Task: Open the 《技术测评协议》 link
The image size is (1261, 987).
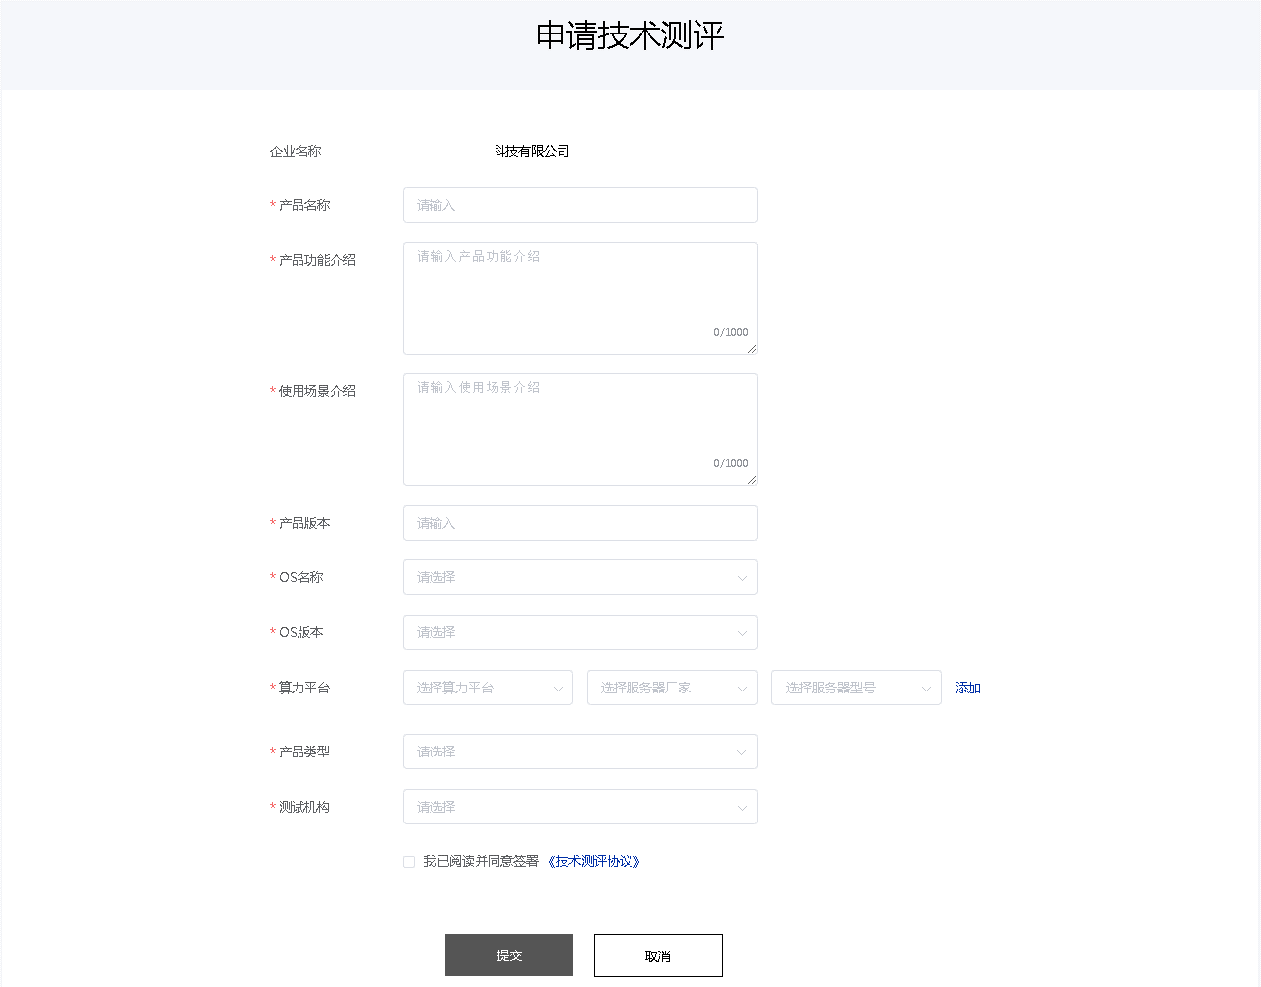Action: click(594, 861)
